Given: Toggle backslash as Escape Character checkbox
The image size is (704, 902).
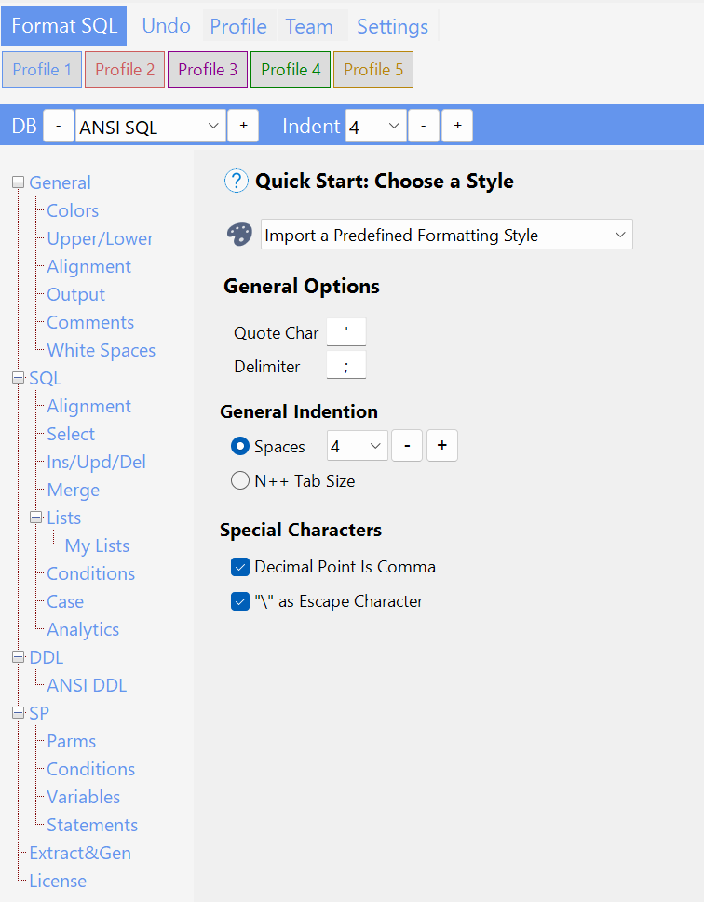Looking at the screenshot, I should click(239, 601).
